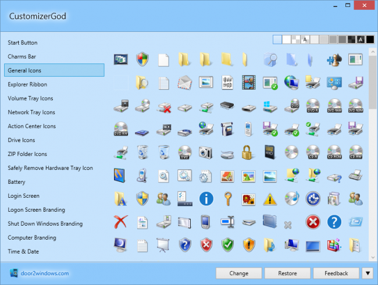Screen dimensions: 378x285
Task: Open the Charms Bar section
Action: coord(22,56)
